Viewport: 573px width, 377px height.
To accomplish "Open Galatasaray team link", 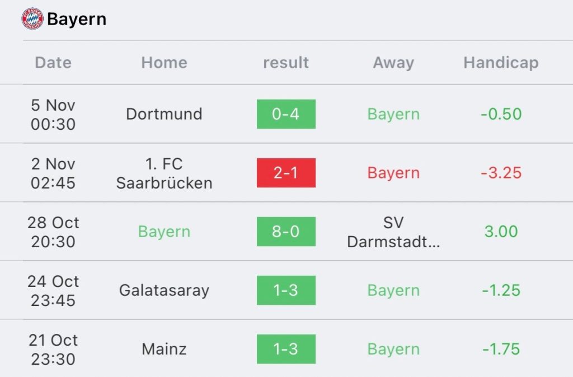I will (x=164, y=290).
